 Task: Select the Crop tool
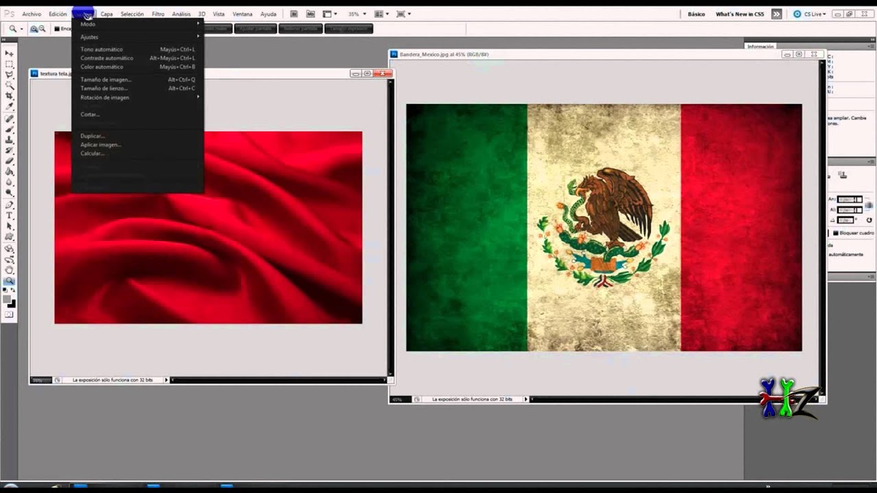(10, 96)
